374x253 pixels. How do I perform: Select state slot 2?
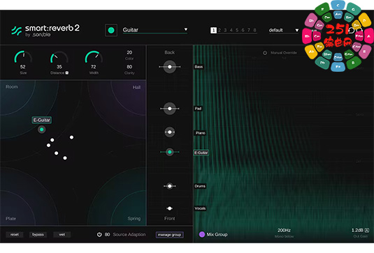(220, 30)
